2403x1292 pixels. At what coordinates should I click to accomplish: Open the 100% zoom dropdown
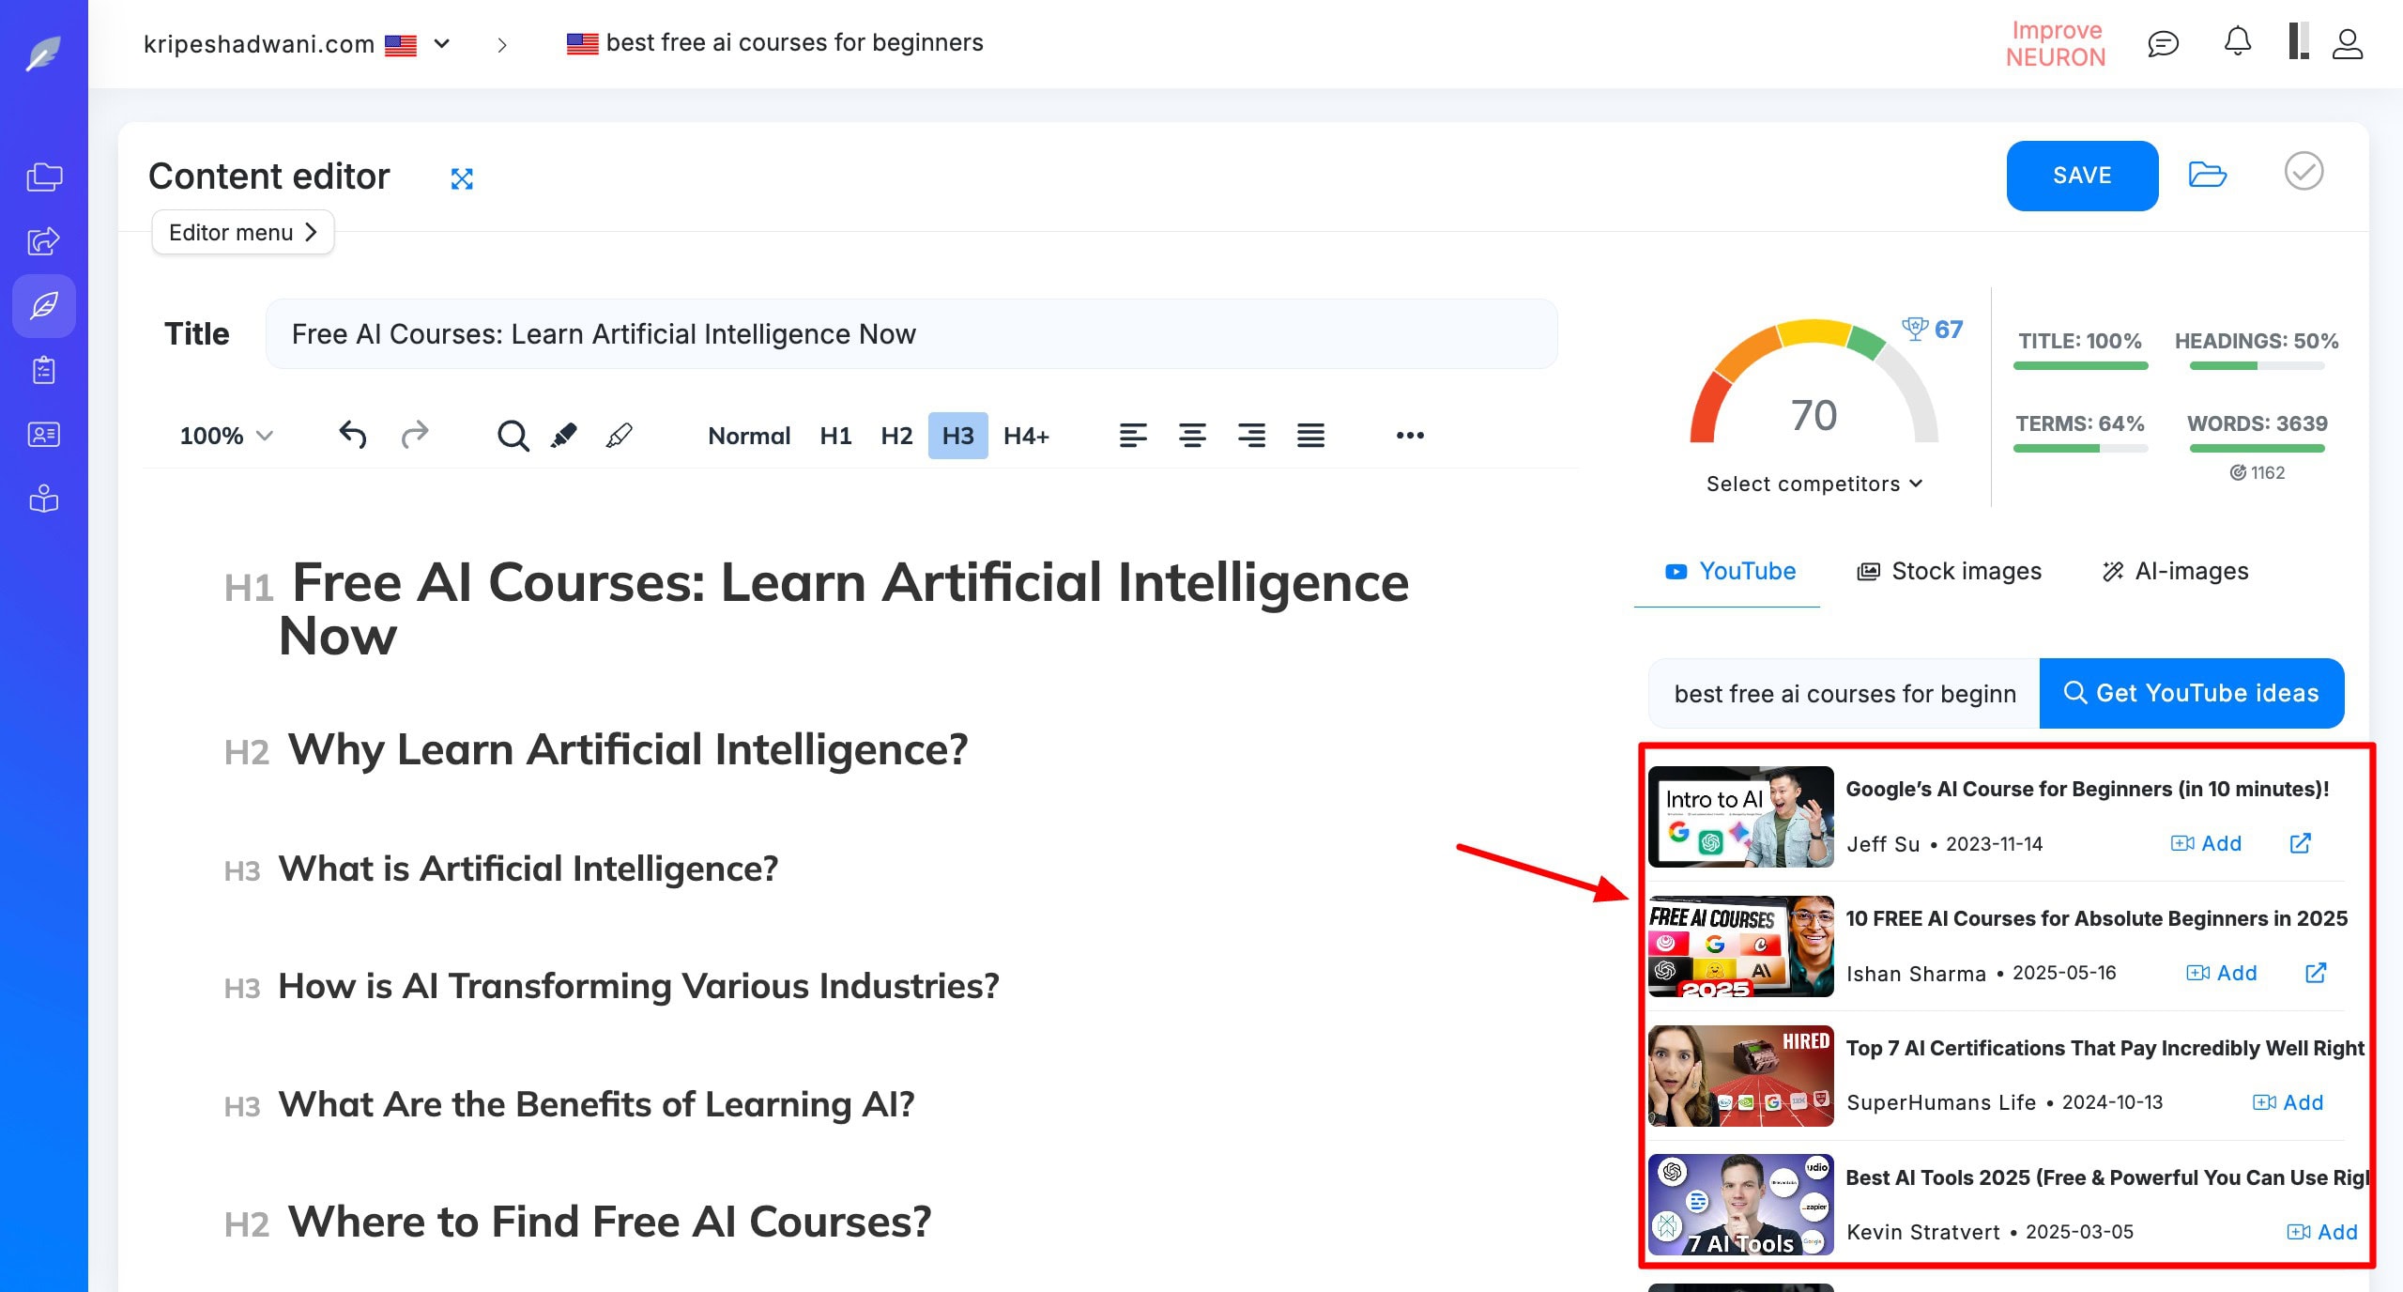click(x=225, y=436)
